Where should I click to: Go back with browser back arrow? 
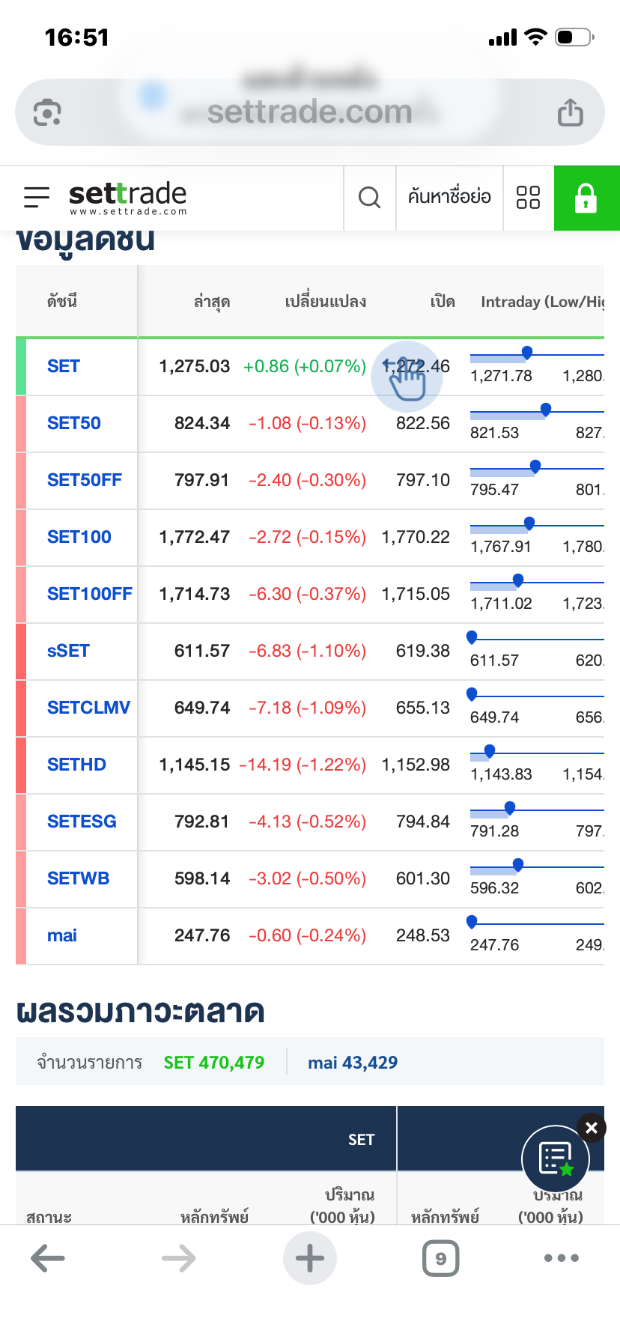coord(48,1258)
